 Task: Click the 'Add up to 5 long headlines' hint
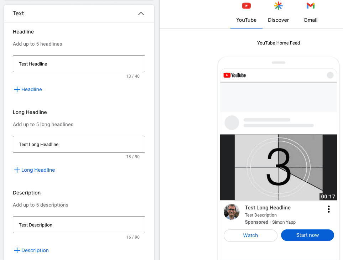click(43, 124)
